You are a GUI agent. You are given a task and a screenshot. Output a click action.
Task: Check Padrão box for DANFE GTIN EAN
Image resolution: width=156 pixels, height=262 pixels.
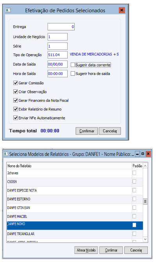click(x=134, y=207)
